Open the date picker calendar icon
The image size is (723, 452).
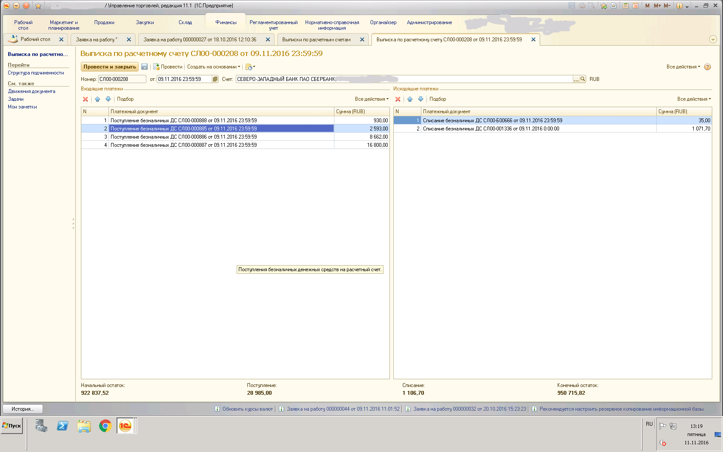click(x=215, y=79)
